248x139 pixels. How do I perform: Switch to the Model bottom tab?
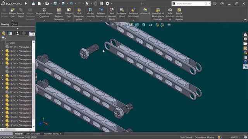coord(19,134)
